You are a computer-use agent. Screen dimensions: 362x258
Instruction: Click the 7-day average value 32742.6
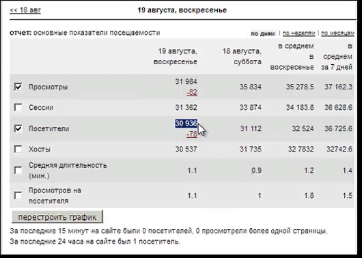click(x=339, y=149)
